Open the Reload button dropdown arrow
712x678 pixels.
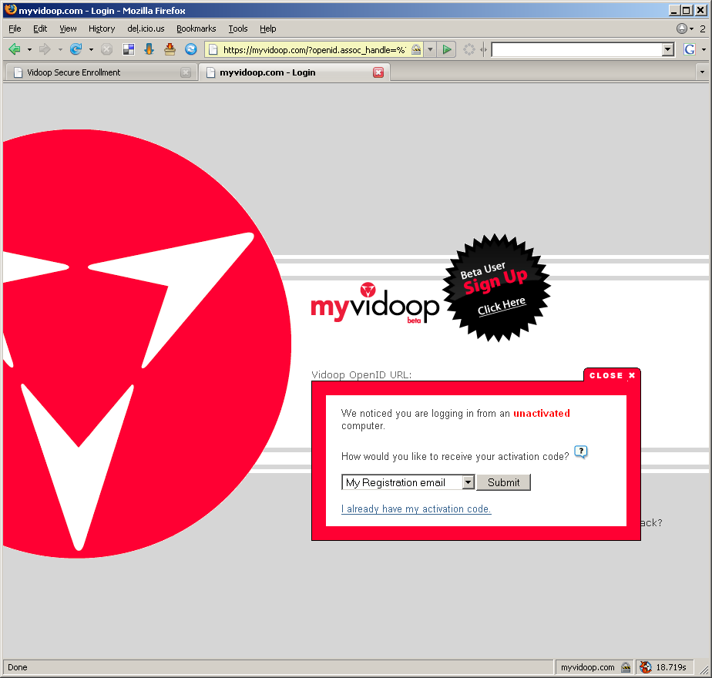[x=91, y=49]
